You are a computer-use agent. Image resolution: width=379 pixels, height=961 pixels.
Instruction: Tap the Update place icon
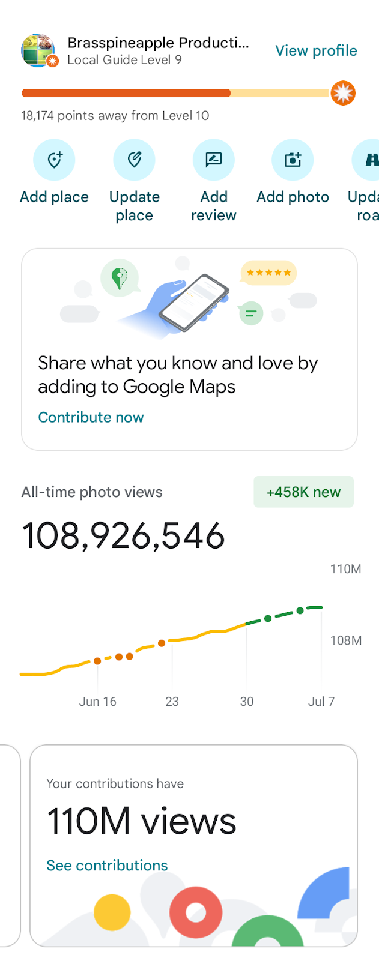point(134,160)
